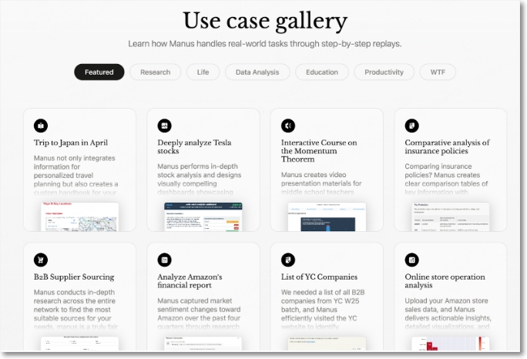Click the Use case gallery heading
The width and height of the screenshot is (527, 359).
click(x=265, y=21)
